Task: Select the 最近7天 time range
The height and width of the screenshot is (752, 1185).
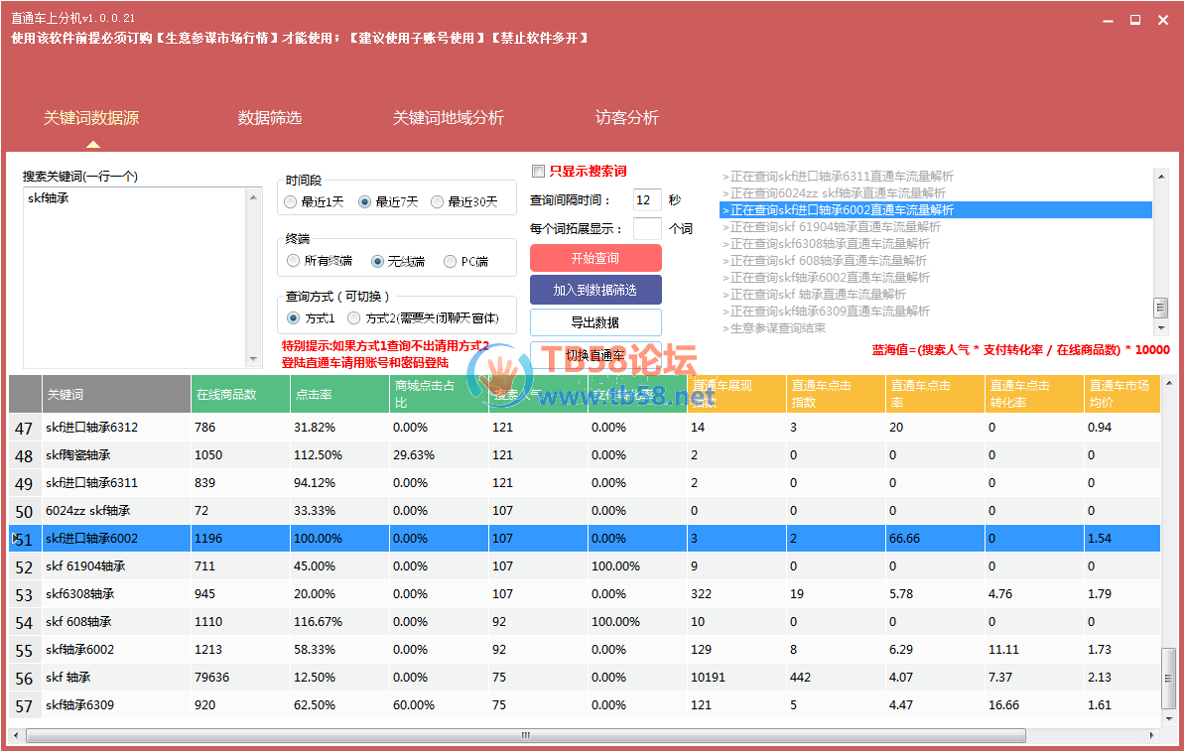Action: (x=388, y=201)
